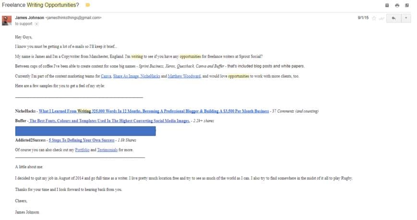Follow the NicheHacks link in the content teams line
The height and width of the screenshot is (220, 417).
(x=150, y=76)
